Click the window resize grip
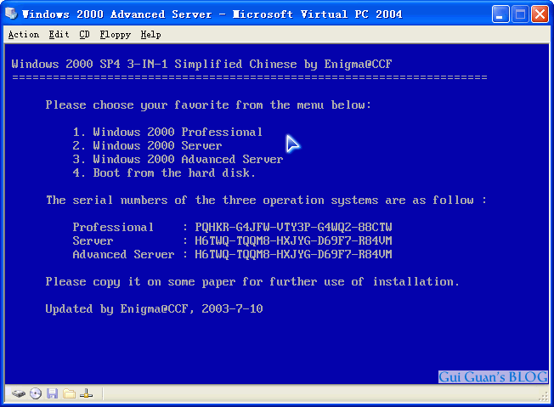The width and height of the screenshot is (554, 407). point(544,397)
